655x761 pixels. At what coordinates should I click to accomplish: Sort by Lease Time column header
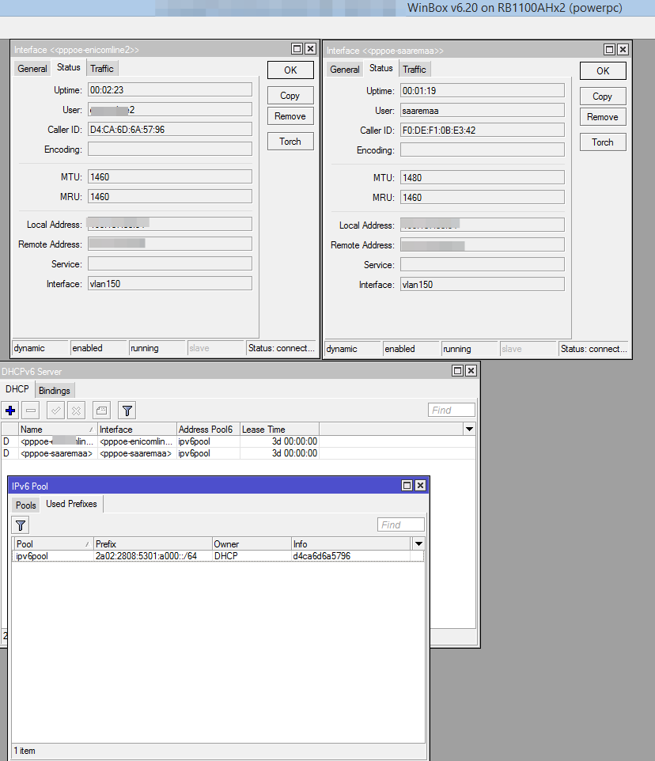coord(279,429)
